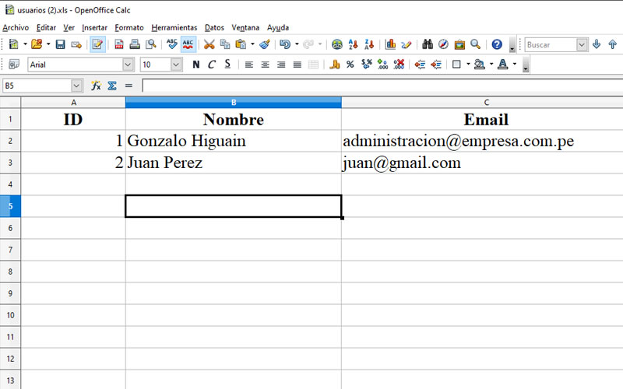Insert a chart
This screenshot has width=623, height=389.
[390, 44]
